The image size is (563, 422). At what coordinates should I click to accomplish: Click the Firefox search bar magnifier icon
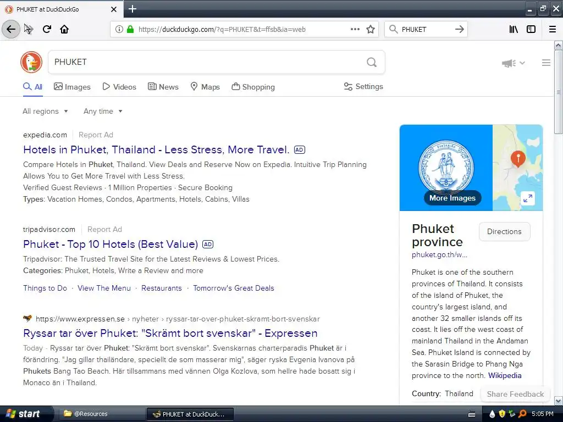click(394, 29)
